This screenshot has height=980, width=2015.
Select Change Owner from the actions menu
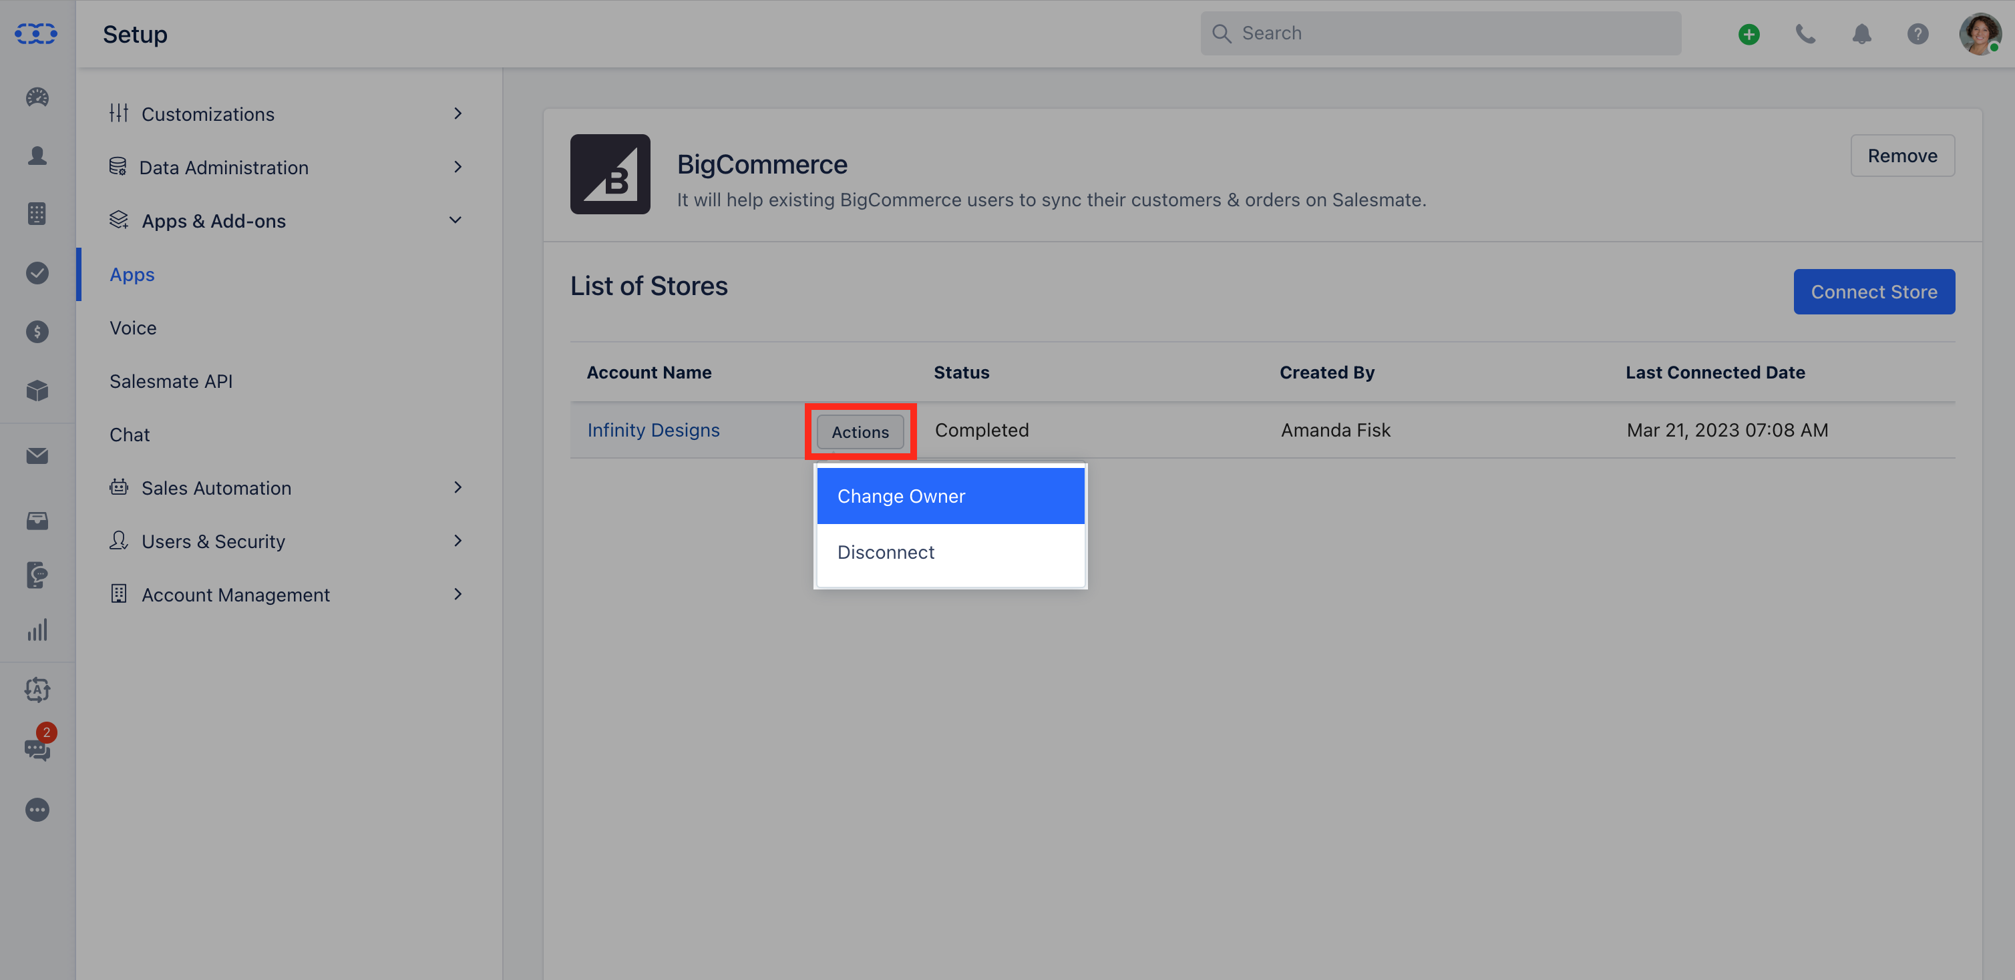pyautogui.click(x=950, y=496)
